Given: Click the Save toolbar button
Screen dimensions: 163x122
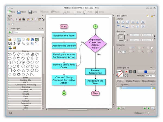Looking at the screenshot, I should pos(33,12).
